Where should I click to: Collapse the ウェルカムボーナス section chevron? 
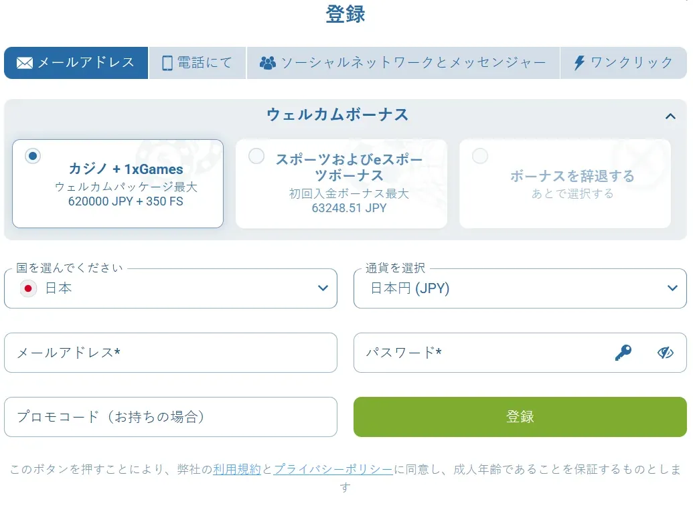pos(670,116)
